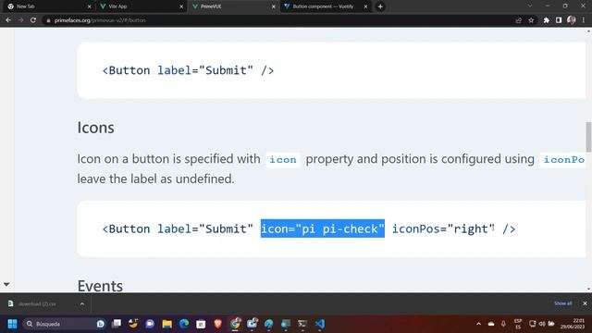Click the iconPos="right" code text
The width and height of the screenshot is (592, 333).
(x=443, y=228)
